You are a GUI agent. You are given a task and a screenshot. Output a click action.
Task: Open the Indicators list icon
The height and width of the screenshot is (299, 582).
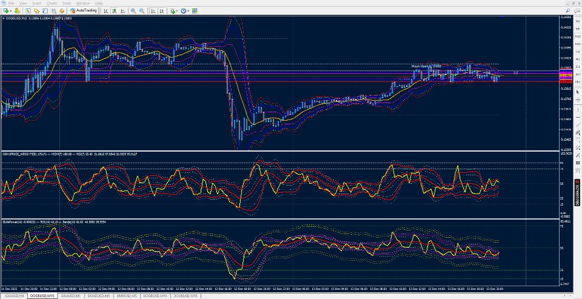pyautogui.click(x=173, y=11)
